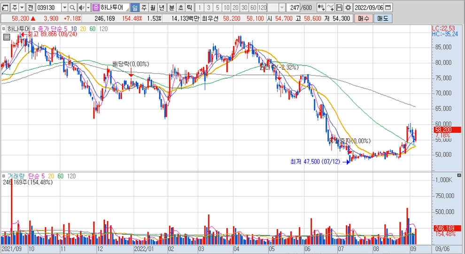Click the add line tool icon
465x254 pixels.
pos(330,8)
